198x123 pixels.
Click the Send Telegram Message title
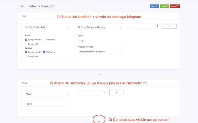[x=94, y=27]
